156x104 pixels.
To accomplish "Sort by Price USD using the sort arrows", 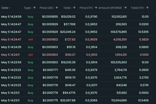I will coord(54,8).
